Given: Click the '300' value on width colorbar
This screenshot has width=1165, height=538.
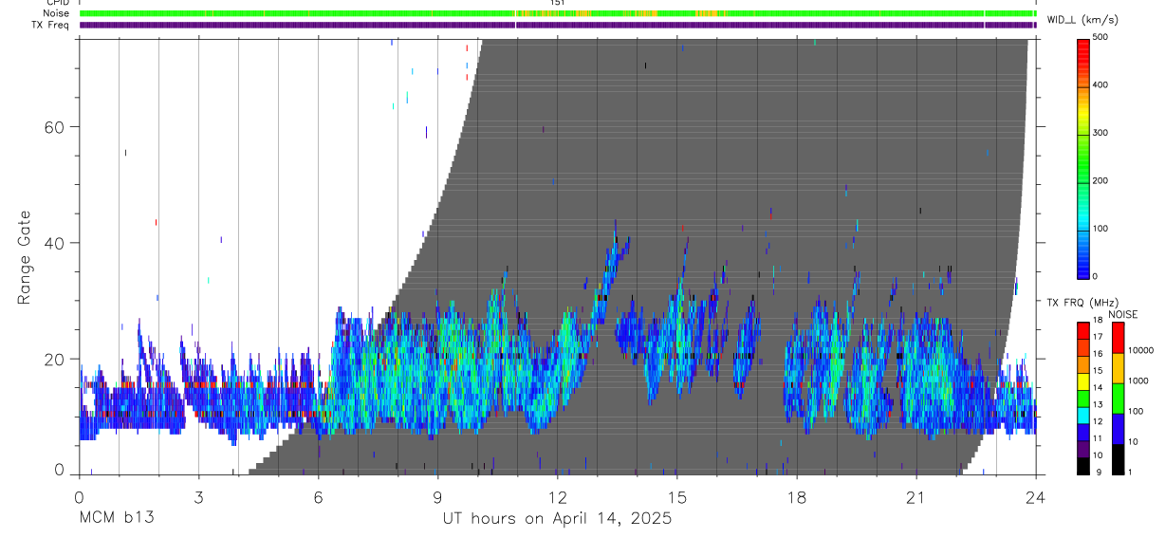Looking at the screenshot, I should pos(1100,133).
